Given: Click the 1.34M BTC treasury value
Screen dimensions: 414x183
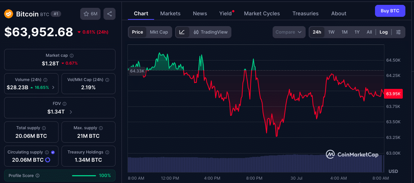Looking at the screenshot, I should click(88, 160).
